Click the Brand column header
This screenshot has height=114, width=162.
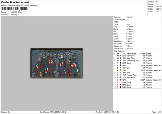[148, 54]
